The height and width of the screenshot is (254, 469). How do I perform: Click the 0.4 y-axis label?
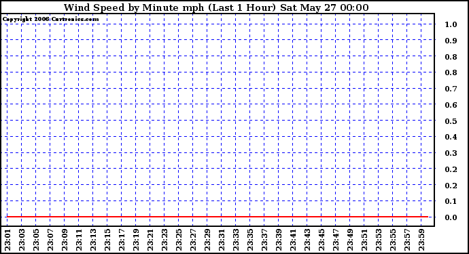tap(451, 137)
